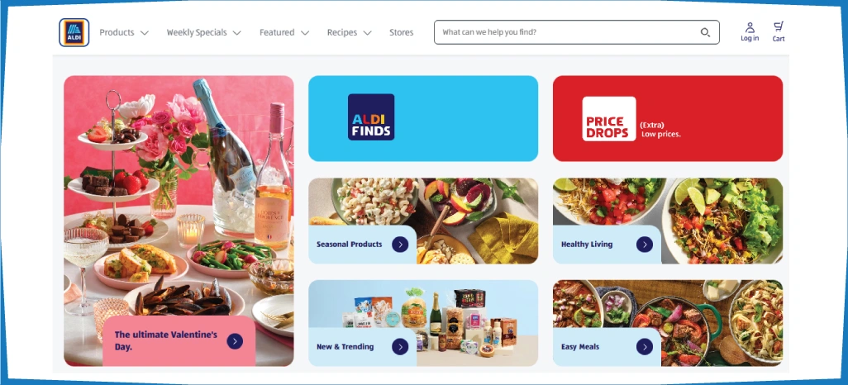Expand the Recipes dropdown chevron
The height and width of the screenshot is (385, 848).
coord(367,33)
